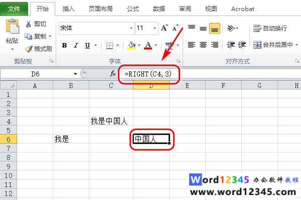
Task: Set bottom vertical alignment
Action: [215, 28]
